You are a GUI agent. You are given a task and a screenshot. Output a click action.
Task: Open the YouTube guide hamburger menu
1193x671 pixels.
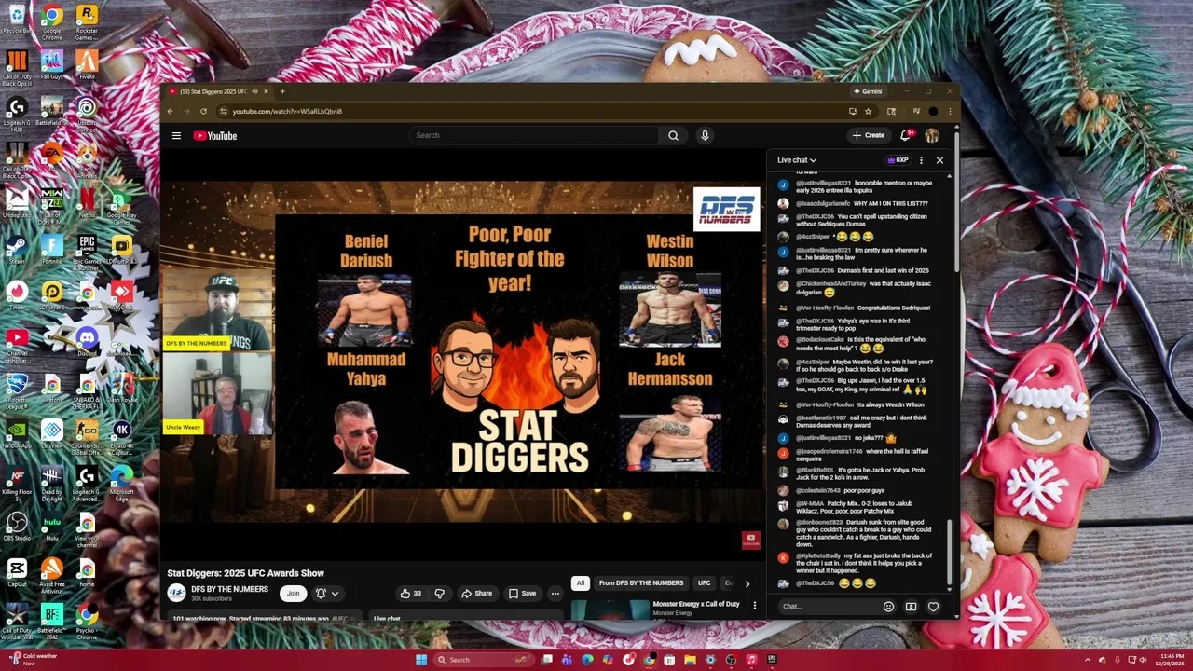(x=176, y=135)
